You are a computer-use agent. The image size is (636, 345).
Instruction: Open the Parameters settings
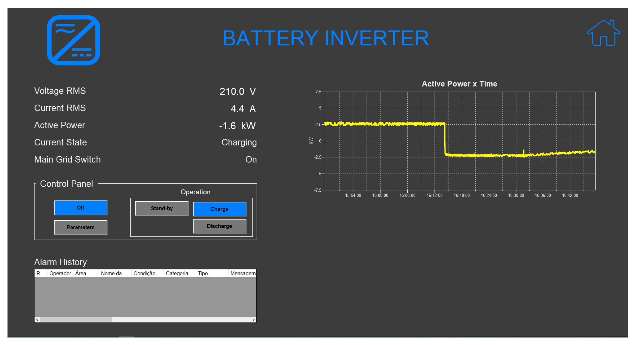coord(80,227)
